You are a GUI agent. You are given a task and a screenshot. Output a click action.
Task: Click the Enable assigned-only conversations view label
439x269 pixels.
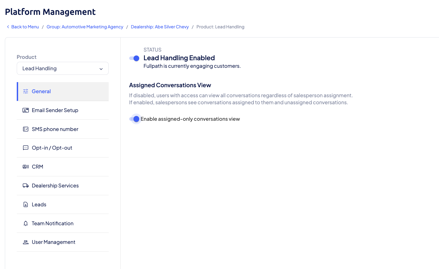(x=190, y=119)
